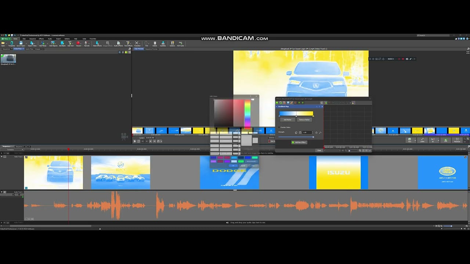Image resolution: width=470 pixels, height=264 pixels.
Task: Switch to the Audio Files bin tab
Action: click(29, 49)
